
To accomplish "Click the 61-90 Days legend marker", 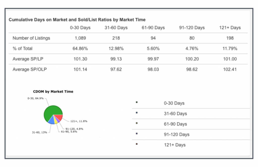I will (x=137, y=123).
